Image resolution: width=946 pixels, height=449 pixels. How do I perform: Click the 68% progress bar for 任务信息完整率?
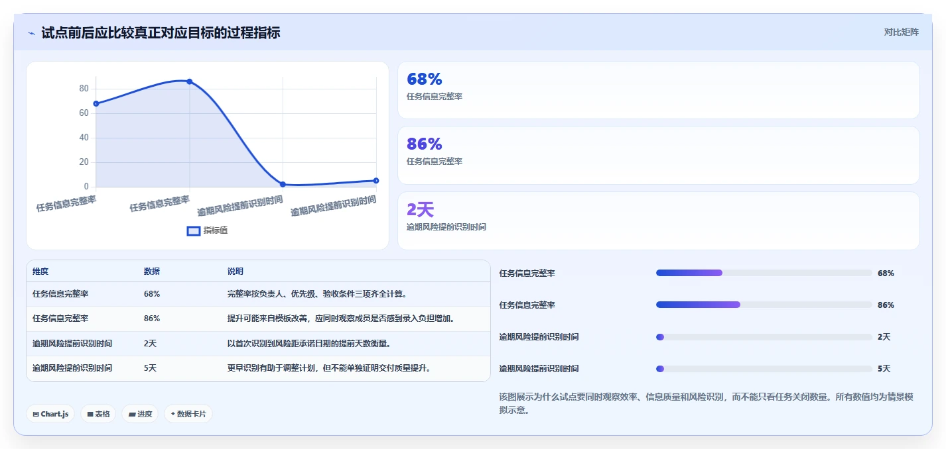coord(764,273)
